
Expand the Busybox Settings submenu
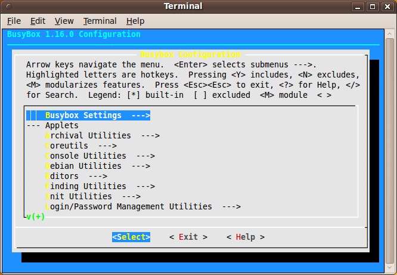(97, 115)
